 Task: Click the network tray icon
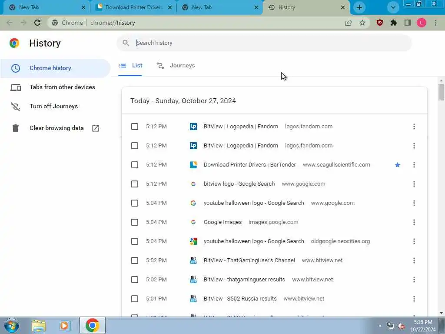391,326
